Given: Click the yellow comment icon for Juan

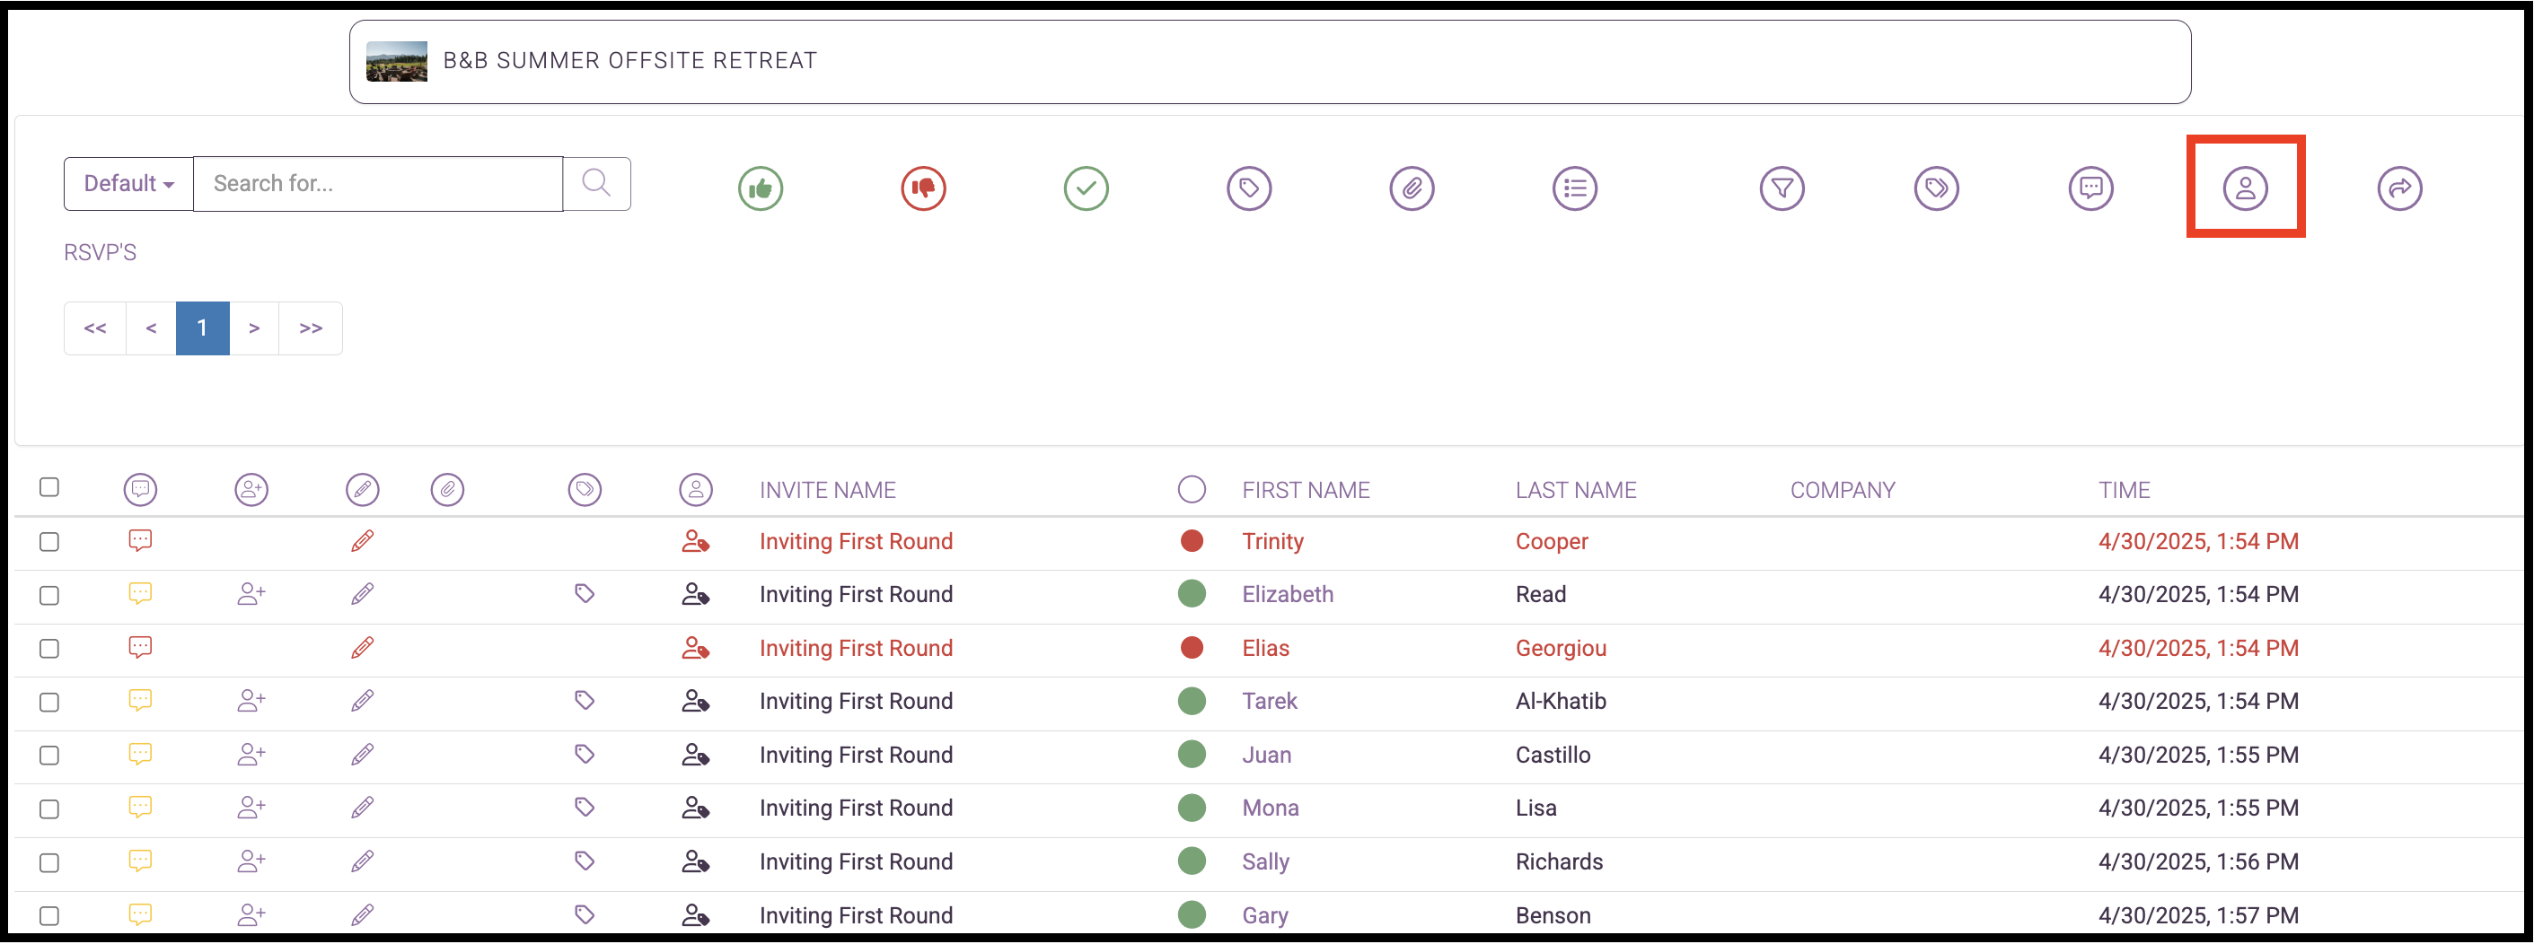Looking at the screenshot, I should click(141, 755).
